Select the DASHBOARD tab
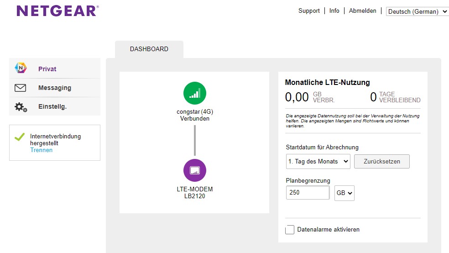449x253 pixels. click(x=149, y=49)
